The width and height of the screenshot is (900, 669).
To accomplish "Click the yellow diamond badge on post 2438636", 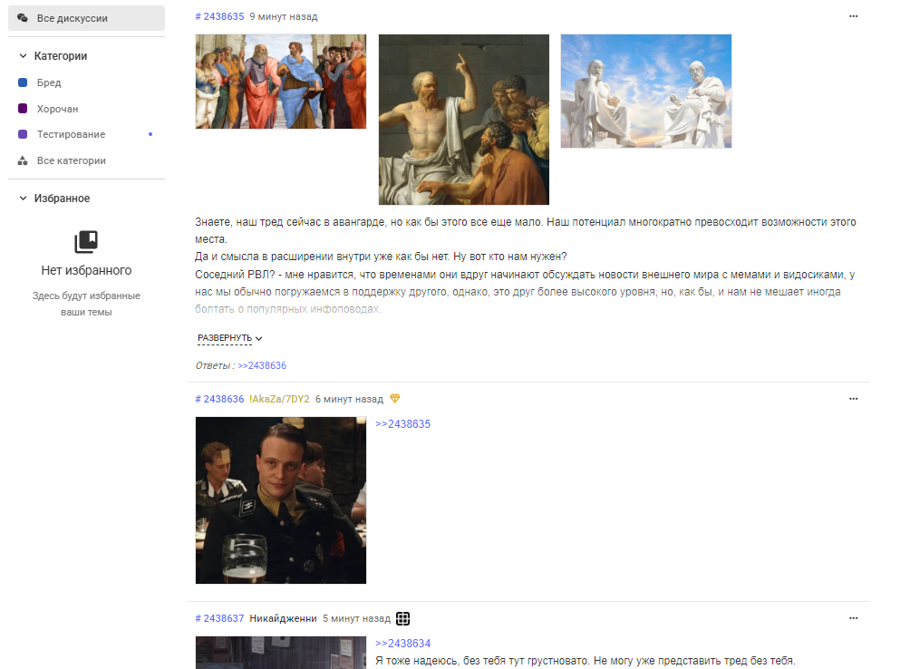I will click(x=395, y=398).
